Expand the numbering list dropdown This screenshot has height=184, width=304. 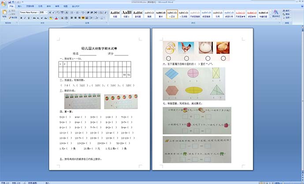click(x=79, y=12)
